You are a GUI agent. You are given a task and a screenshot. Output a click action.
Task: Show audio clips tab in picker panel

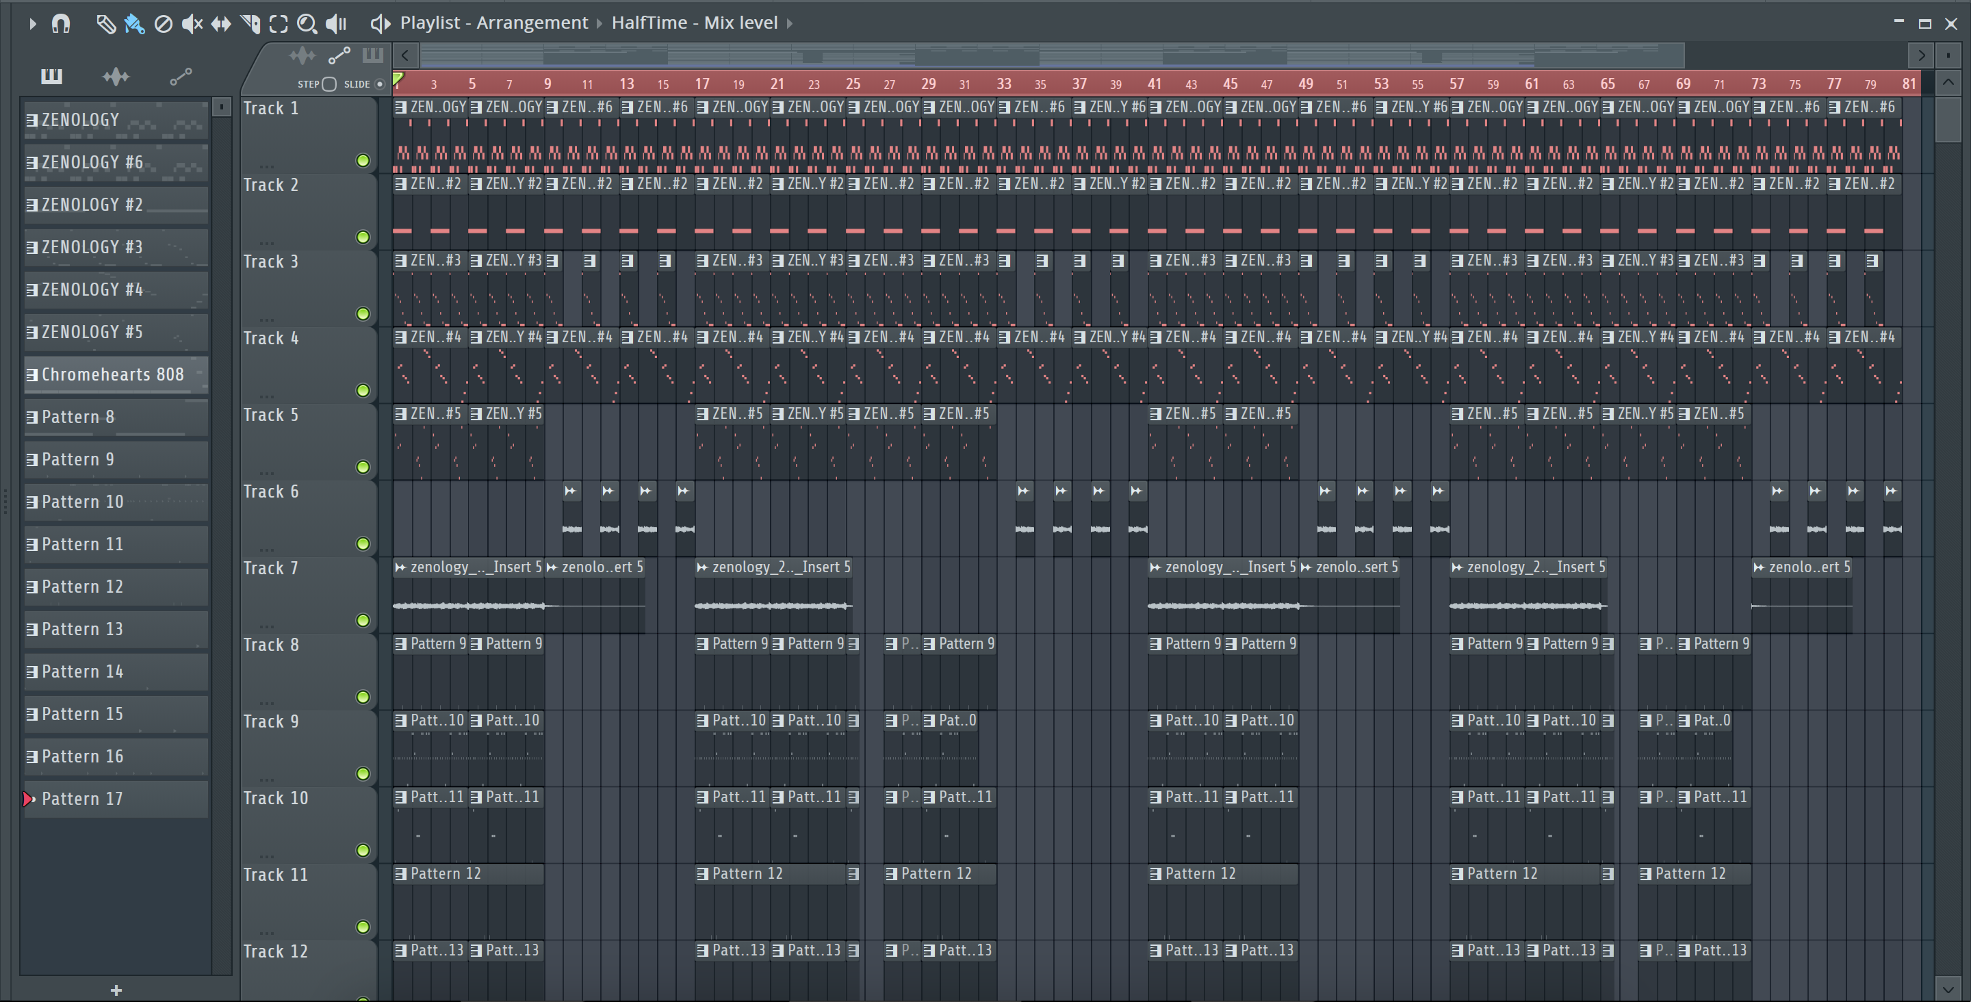pyautogui.click(x=116, y=76)
